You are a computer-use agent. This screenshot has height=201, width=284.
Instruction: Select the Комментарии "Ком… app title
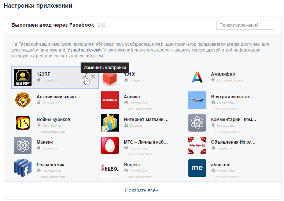tap(234, 120)
